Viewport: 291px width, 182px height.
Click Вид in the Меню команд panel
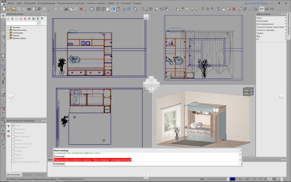coord(271,36)
